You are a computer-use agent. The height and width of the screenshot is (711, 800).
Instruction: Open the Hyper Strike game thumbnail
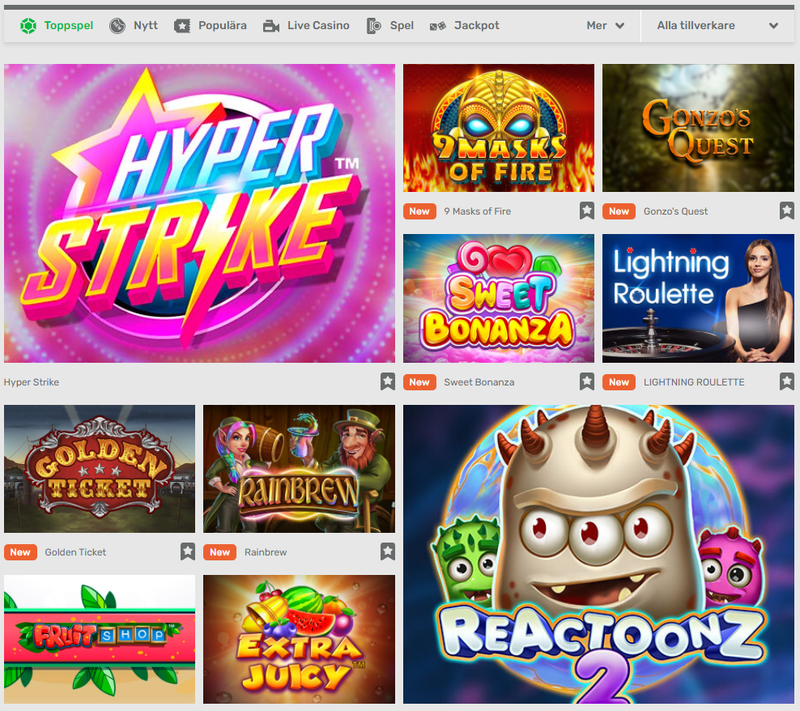[199, 213]
